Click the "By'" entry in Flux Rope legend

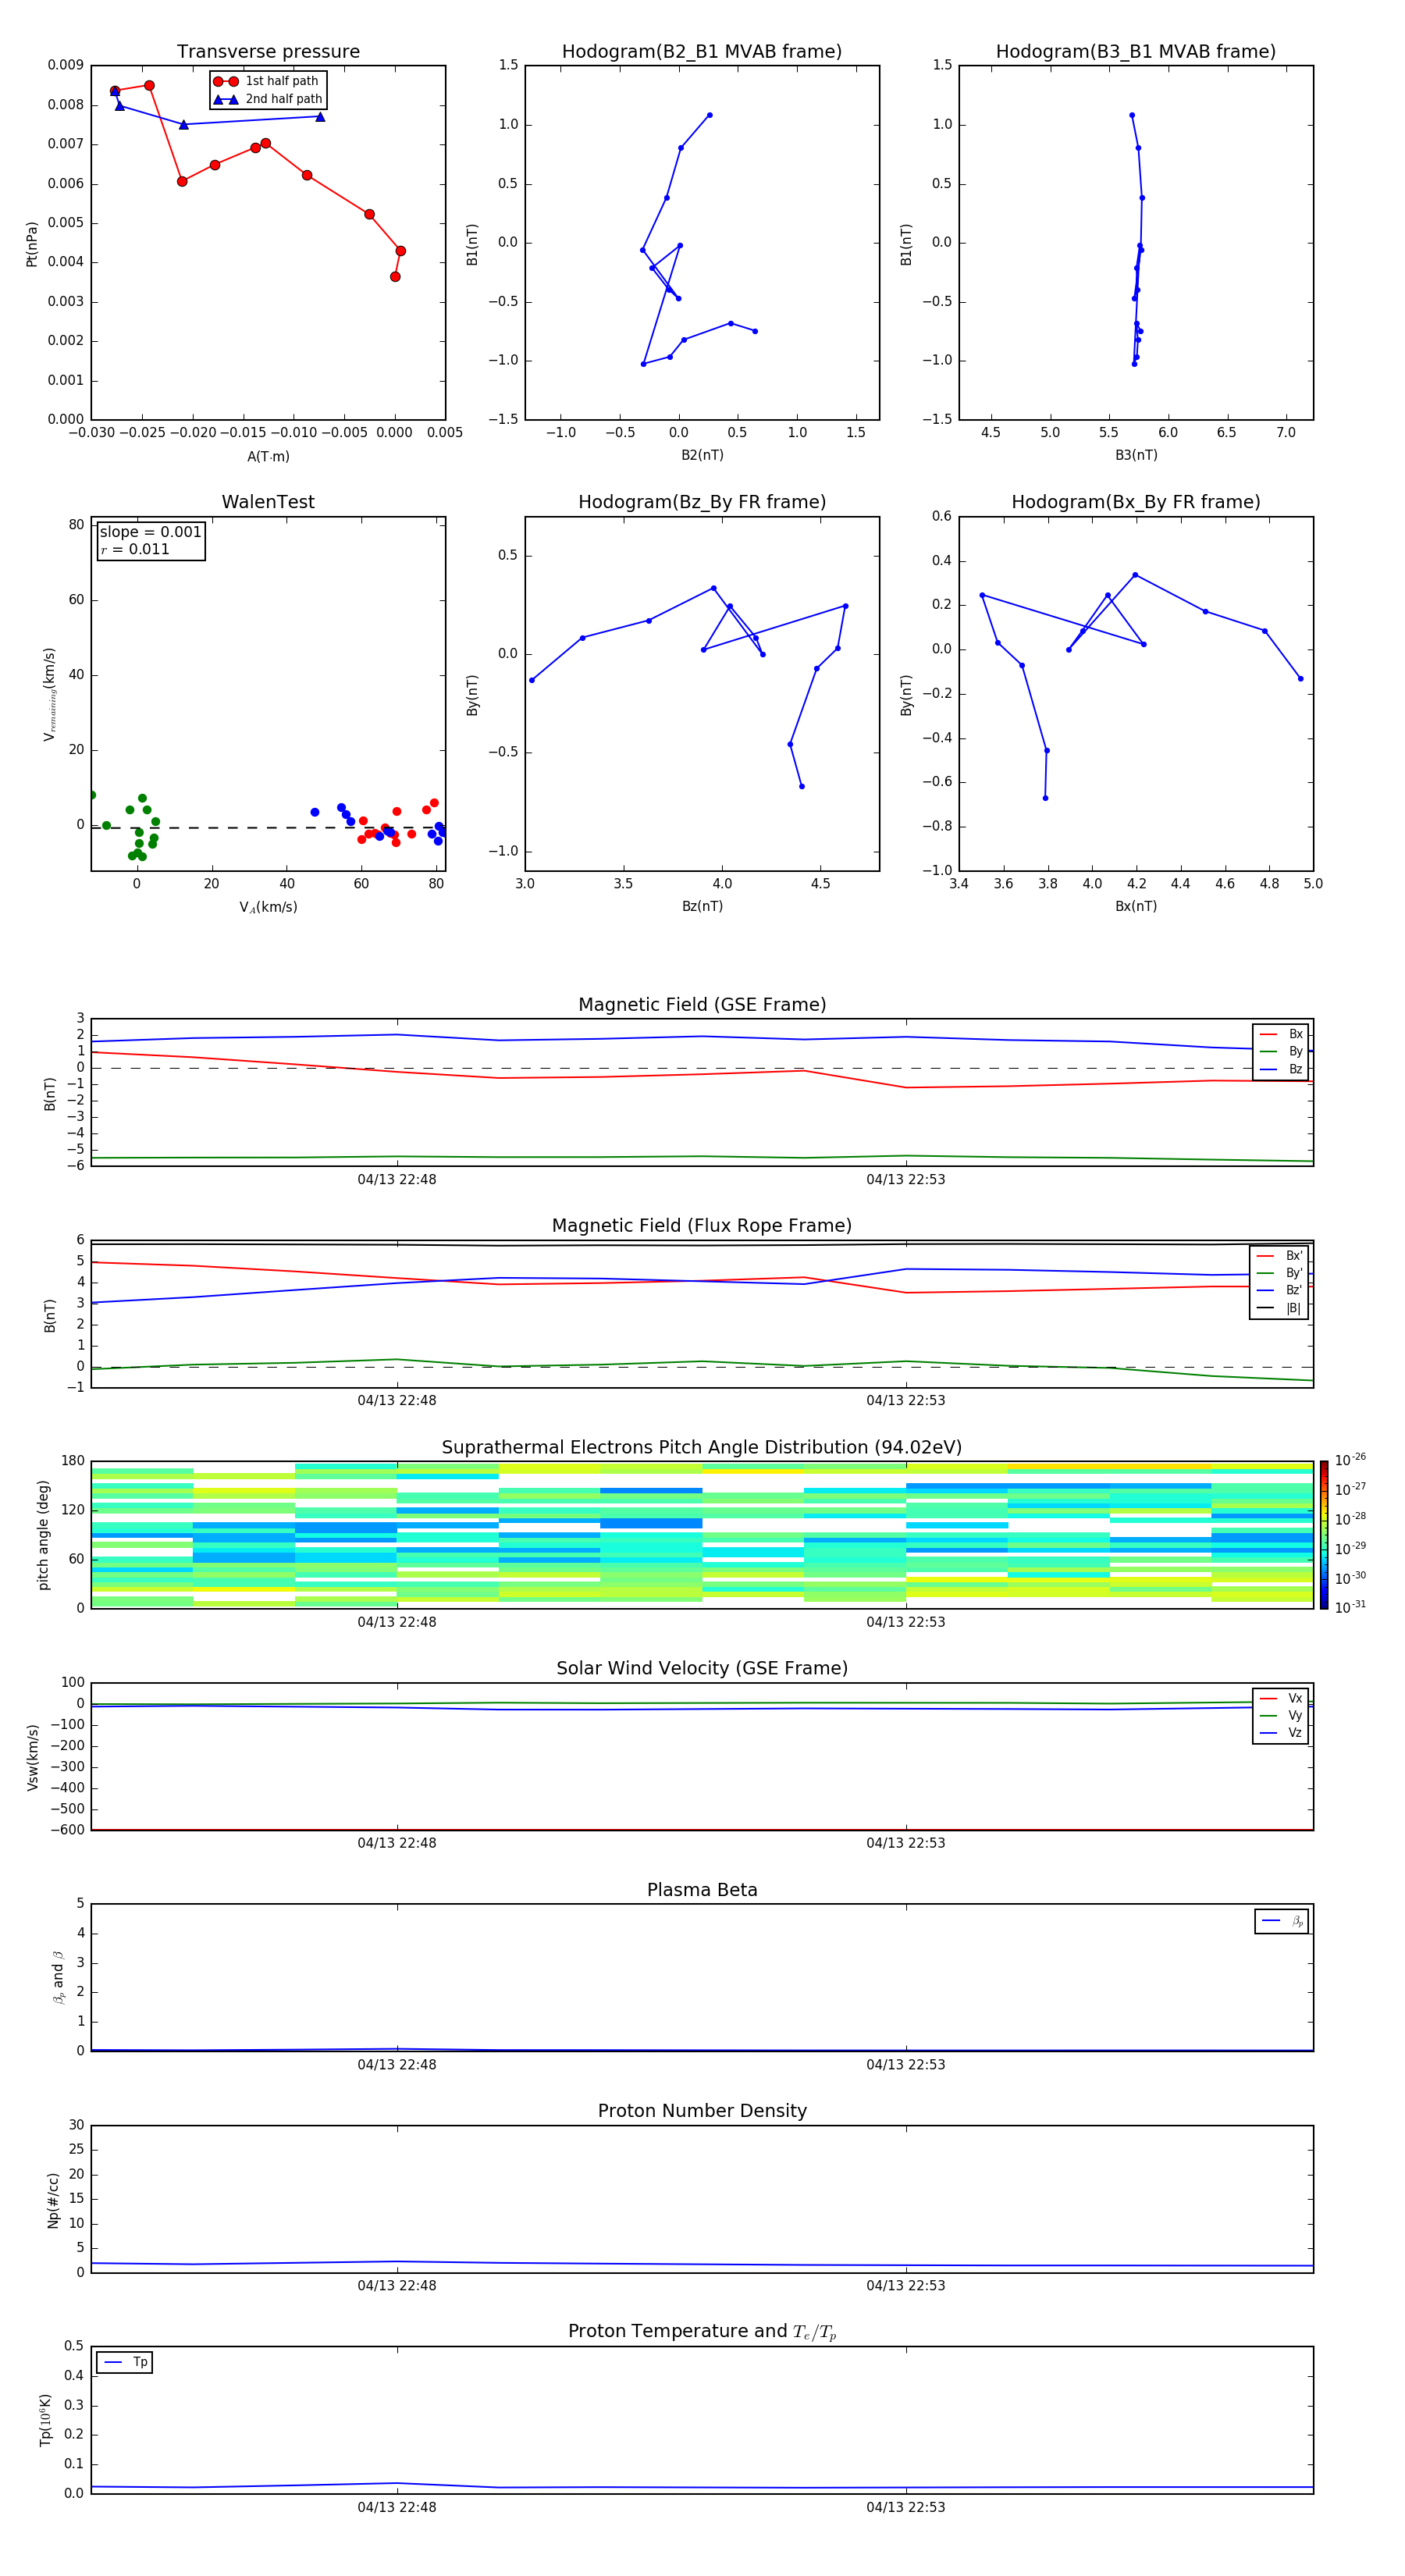tap(1279, 1273)
